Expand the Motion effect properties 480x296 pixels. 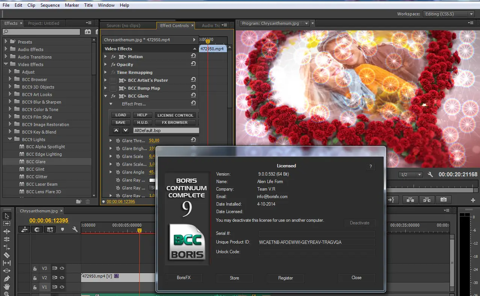(x=106, y=57)
